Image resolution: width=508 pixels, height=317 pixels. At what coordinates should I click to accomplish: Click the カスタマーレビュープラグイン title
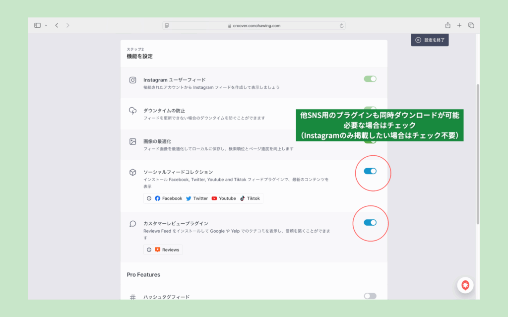click(x=176, y=223)
